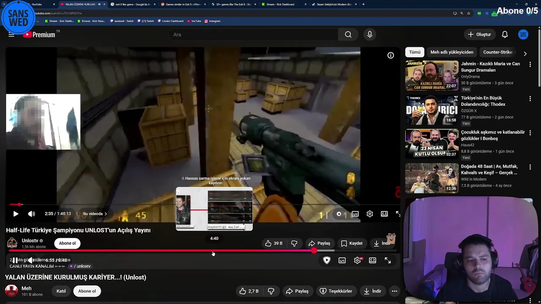Open the sanswed - Twitch bookmark
541x304 pixels.
[x=121, y=21]
